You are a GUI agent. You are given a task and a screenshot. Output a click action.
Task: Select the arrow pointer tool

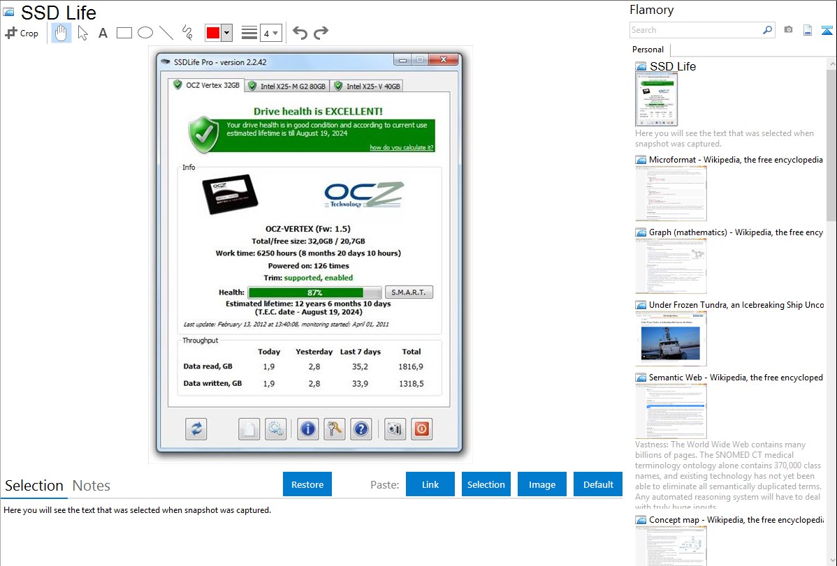82,33
